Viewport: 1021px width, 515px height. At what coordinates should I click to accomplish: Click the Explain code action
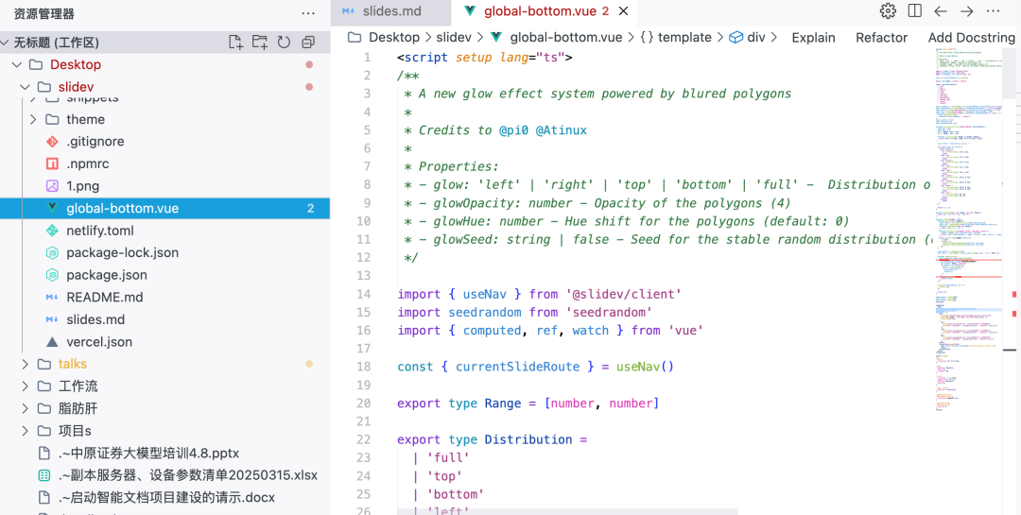pyautogui.click(x=813, y=38)
